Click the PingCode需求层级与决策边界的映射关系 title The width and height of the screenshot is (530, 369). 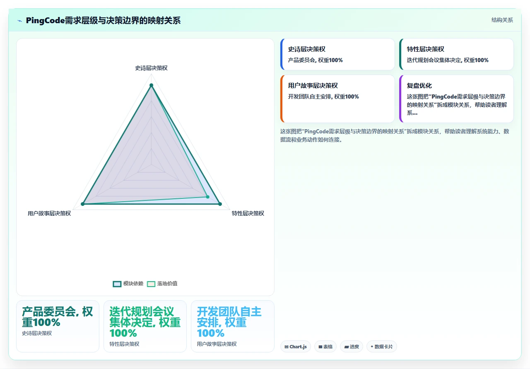click(103, 21)
